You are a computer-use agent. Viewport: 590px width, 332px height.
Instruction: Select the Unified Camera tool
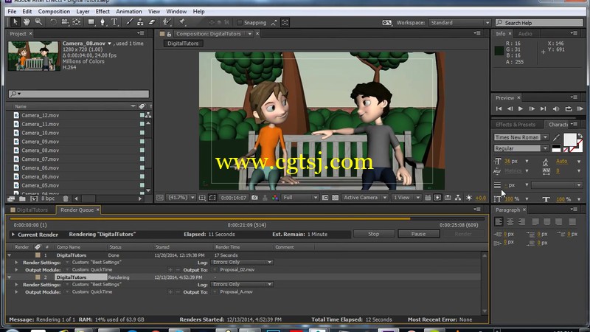click(65, 22)
